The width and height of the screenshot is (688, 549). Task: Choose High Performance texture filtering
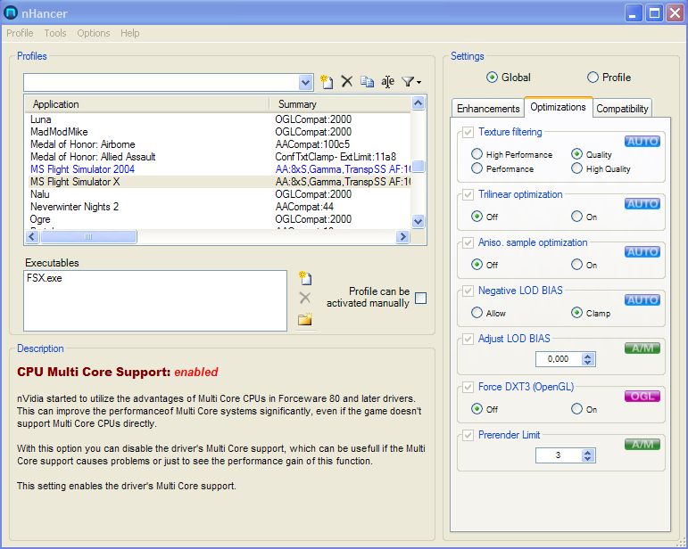(477, 154)
